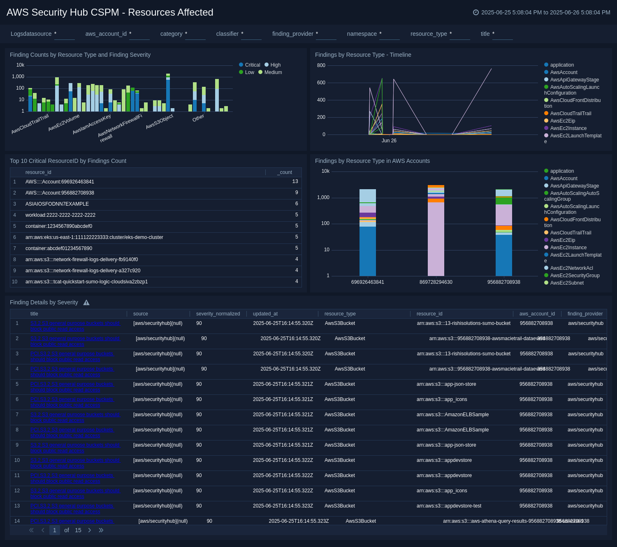617x547 pixels.
Task: Go to the first page using the double-left arrow
Action: click(x=31, y=530)
